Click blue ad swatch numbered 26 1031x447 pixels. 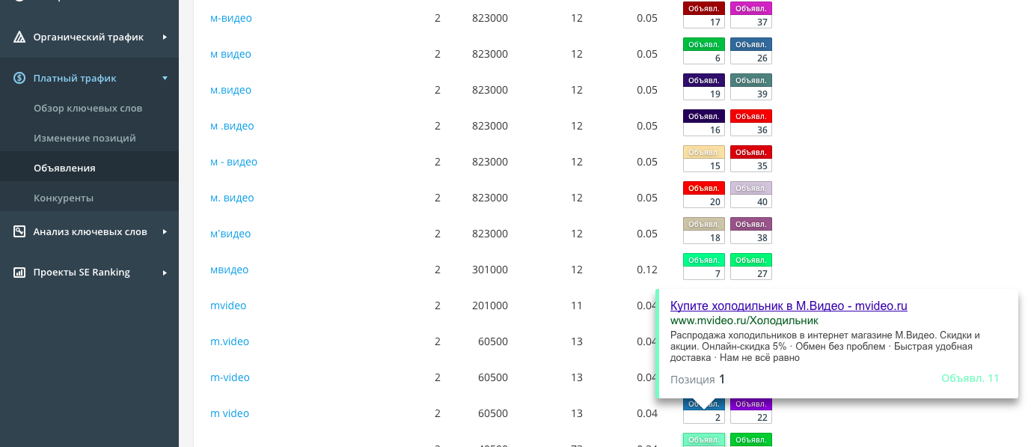pos(751,51)
